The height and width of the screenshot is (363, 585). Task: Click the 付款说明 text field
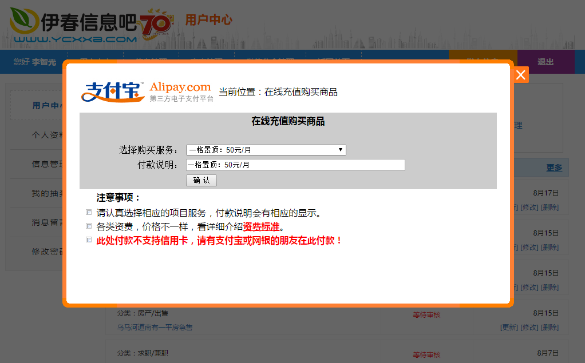point(295,165)
